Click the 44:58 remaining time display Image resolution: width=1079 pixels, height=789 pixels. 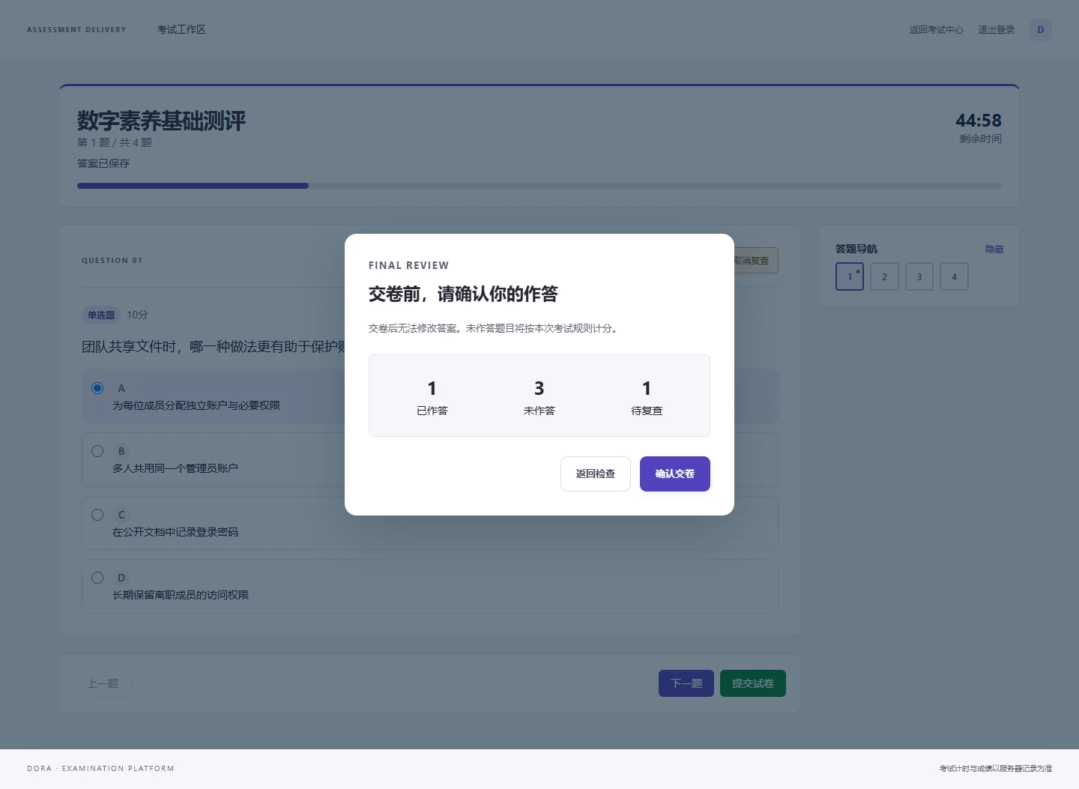(979, 120)
